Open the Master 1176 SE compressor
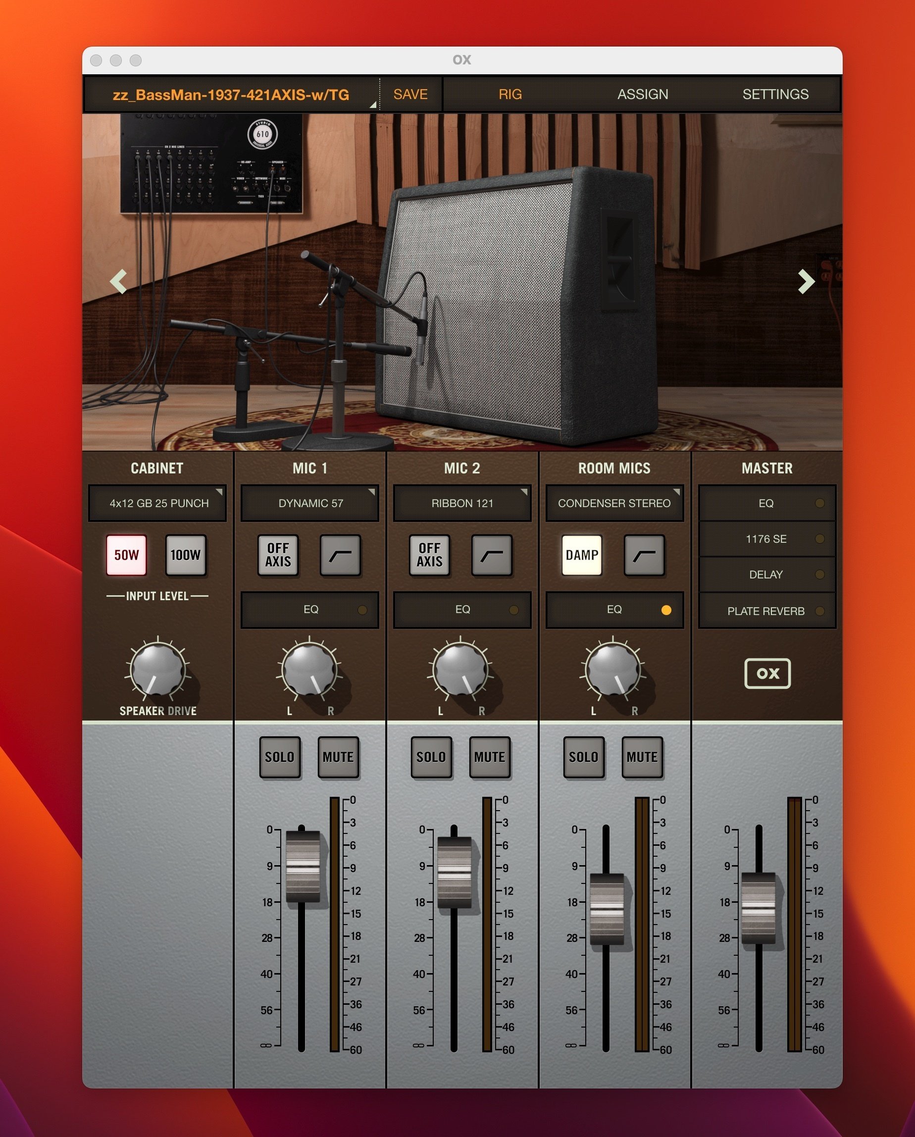Viewport: 915px width, 1137px height. 767,539
